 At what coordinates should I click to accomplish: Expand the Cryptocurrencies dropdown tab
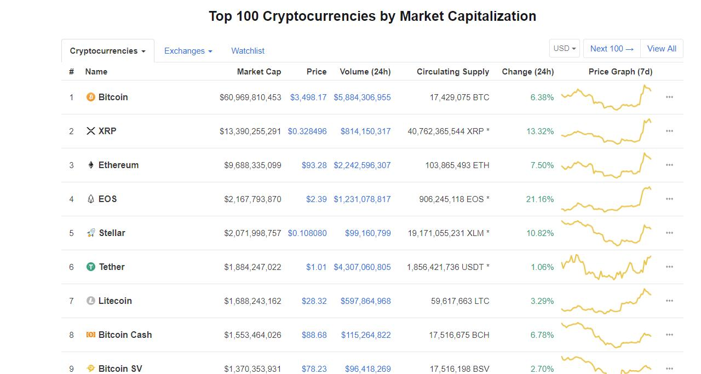108,51
